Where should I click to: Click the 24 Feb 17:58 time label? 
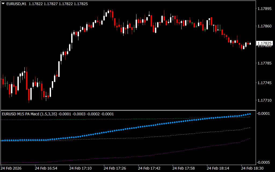coord(183,168)
